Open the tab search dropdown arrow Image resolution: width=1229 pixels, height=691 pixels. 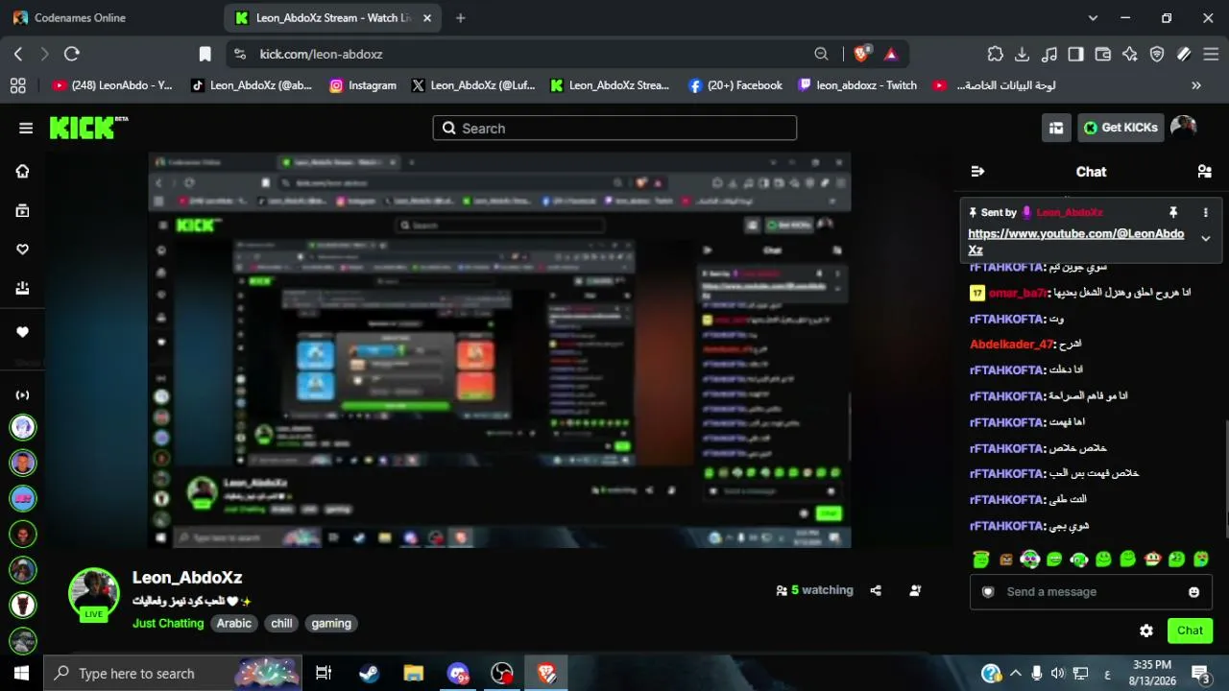tap(1093, 17)
